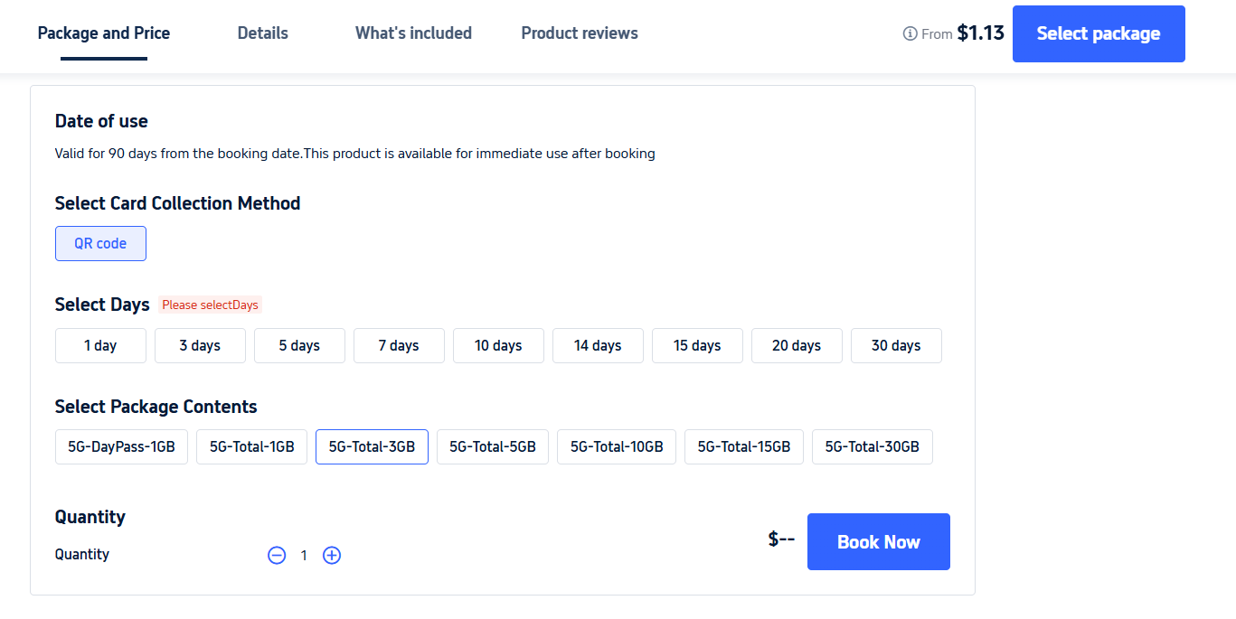
Task: Select the 5G-Total-3GB package
Action: 372,447
